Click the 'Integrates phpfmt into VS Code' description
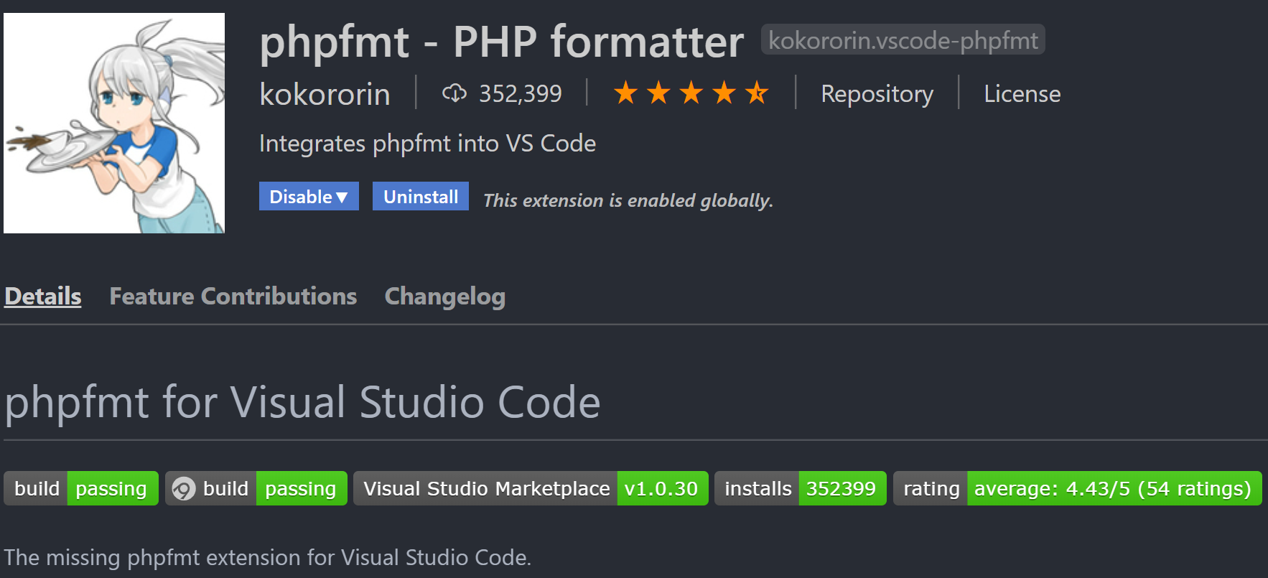The width and height of the screenshot is (1268, 578). click(427, 144)
